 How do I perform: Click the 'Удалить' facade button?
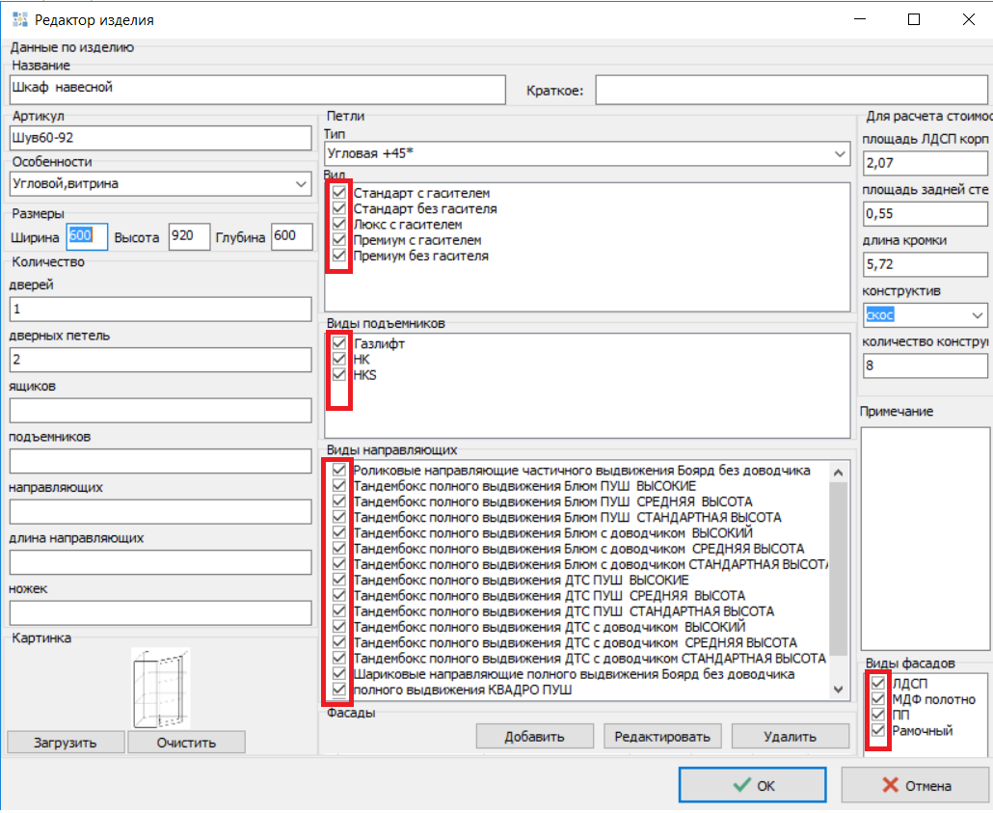790,737
